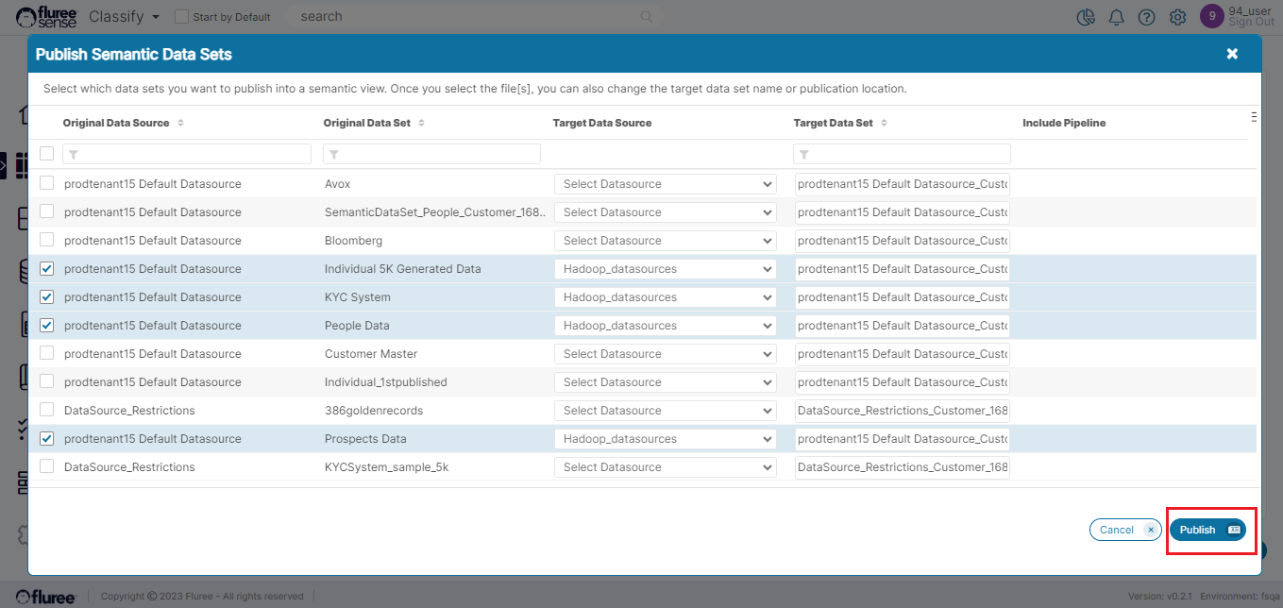Click the Sign Out link
Image resolution: width=1283 pixels, height=608 pixels.
(1251, 23)
